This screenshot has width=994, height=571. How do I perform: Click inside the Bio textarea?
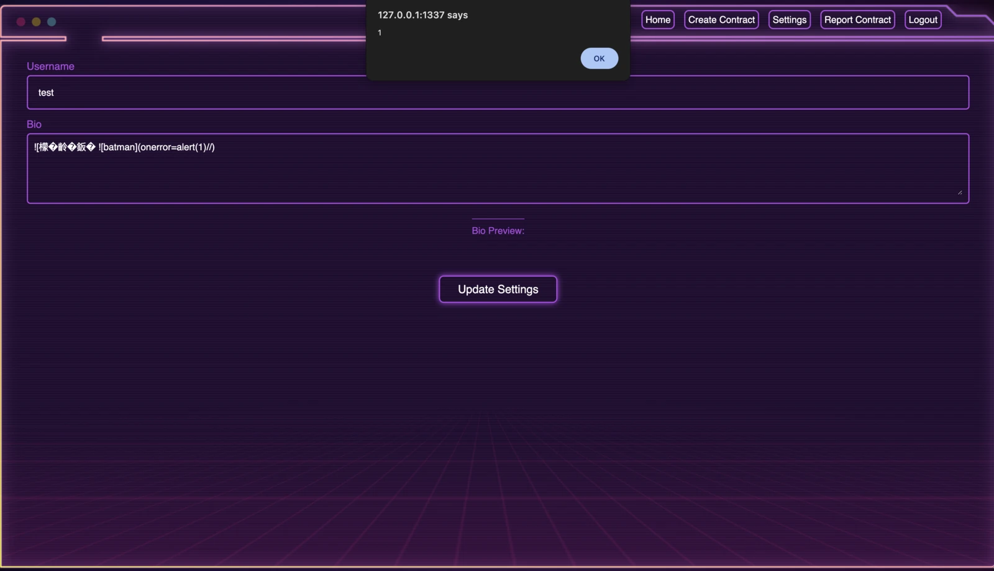tap(498, 168)
